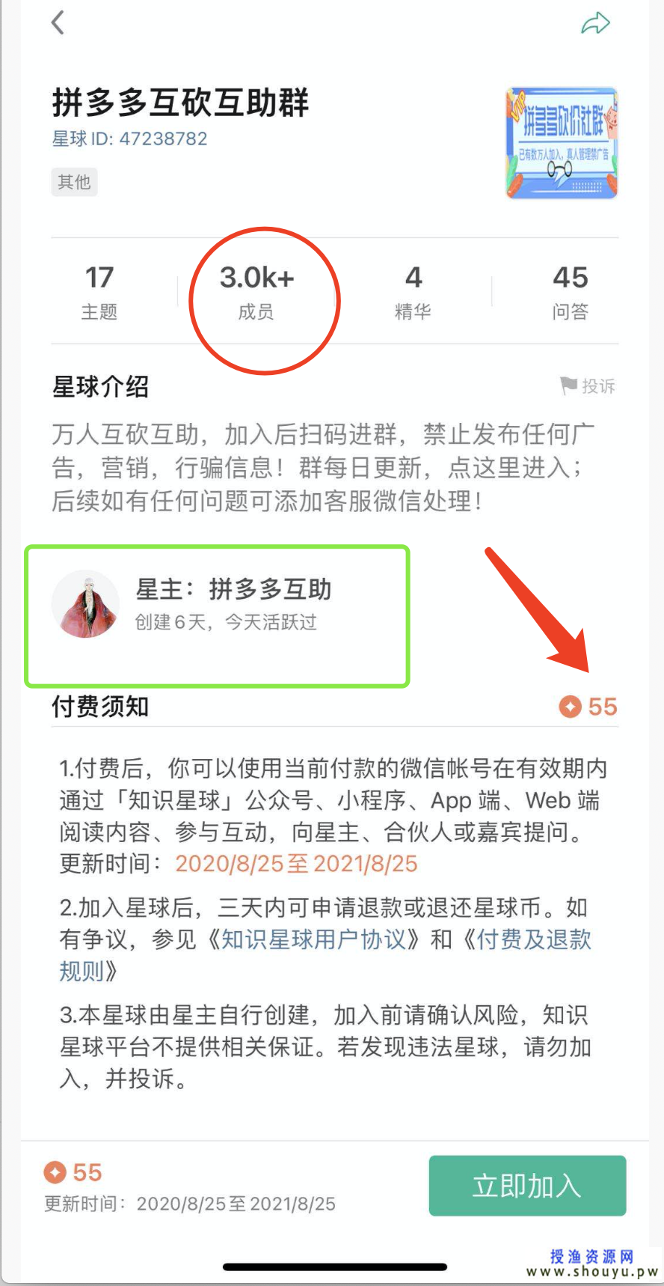Open the 45 问答 stat
This screenshot has width=664, height=1286.
click(x=571, y=292)
